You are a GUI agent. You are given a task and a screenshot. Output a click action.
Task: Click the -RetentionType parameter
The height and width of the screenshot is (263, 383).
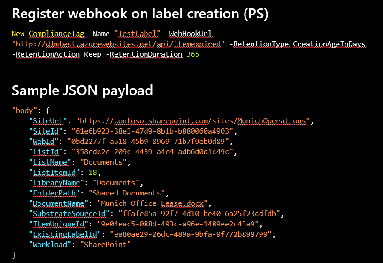pyautogui.click(x=259, y=44)
